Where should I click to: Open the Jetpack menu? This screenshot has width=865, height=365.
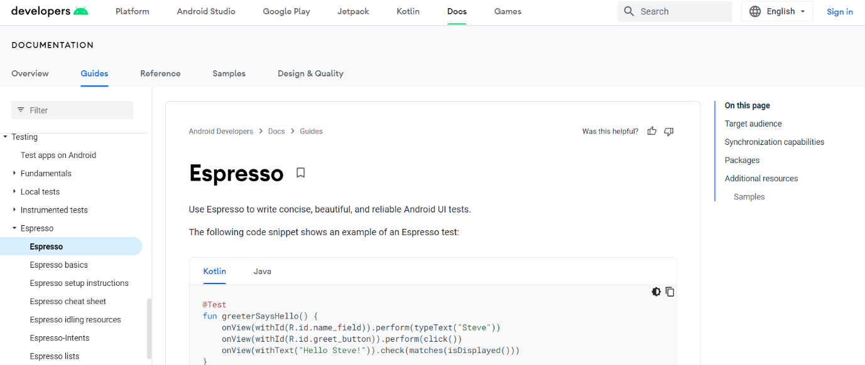[x=353, y=11]
